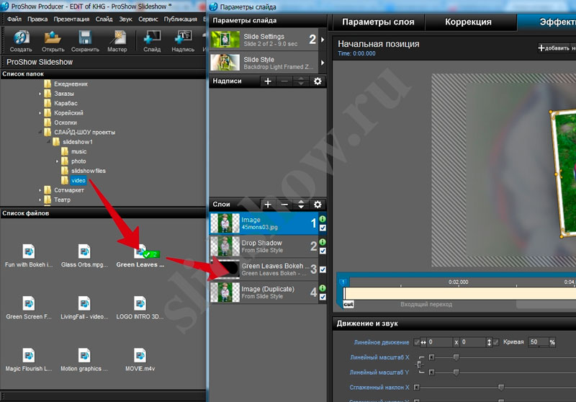Select the LOGO INTRO 3D file
The image size is (576, 402).
140,308
